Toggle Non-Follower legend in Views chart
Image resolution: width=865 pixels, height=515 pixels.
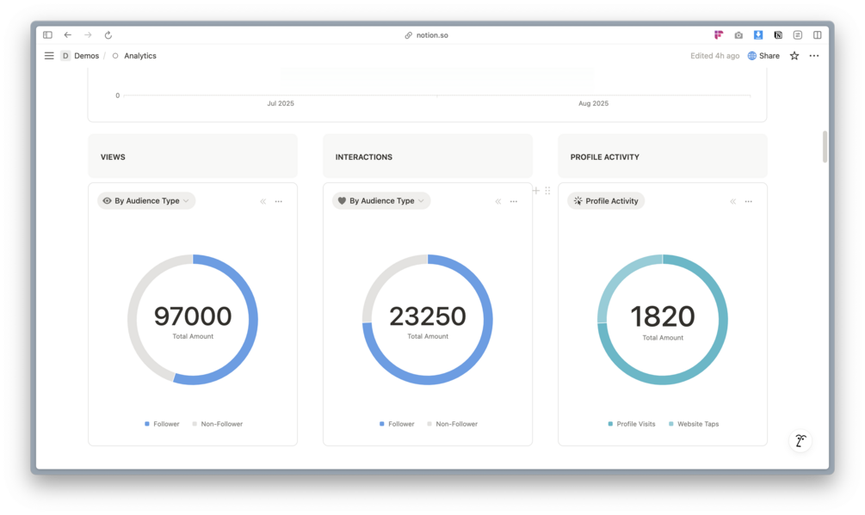(x=218, y=424)
